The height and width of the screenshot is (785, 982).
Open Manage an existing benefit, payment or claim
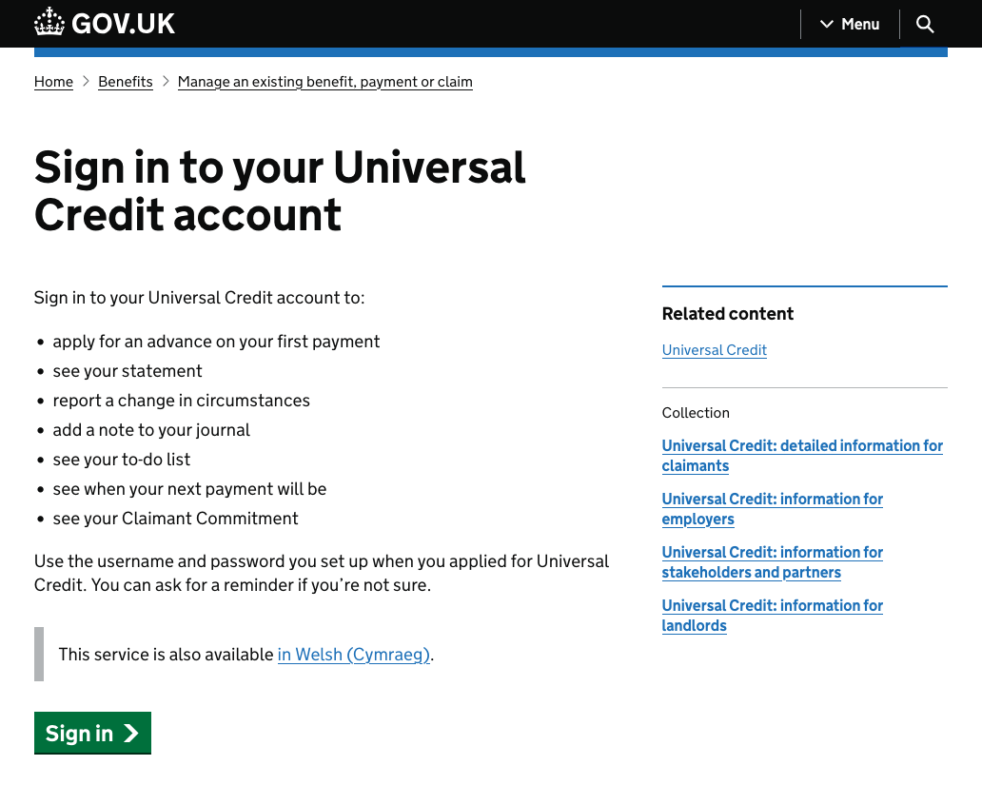tap(324, 82)
